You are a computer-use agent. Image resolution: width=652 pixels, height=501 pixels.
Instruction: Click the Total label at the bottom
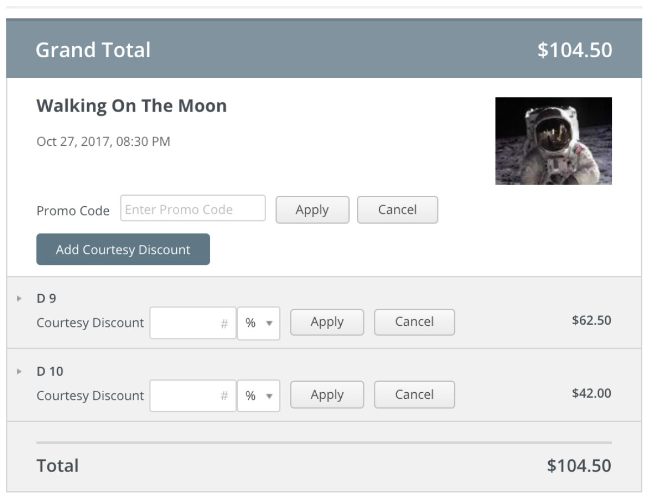57,466
